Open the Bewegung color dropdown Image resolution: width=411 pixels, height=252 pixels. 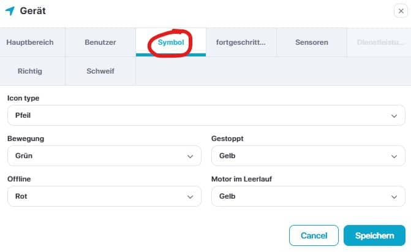point(104,156)
